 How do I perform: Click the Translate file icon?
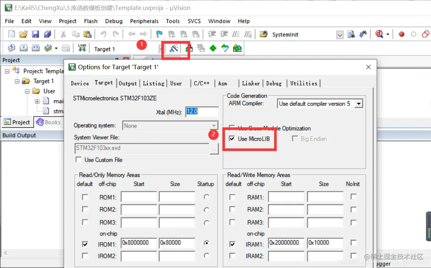click(11, 48)
